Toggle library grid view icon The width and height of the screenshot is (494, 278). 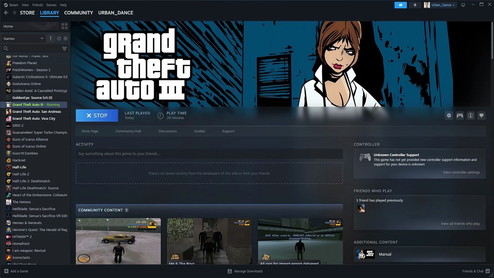click(65, 26)
